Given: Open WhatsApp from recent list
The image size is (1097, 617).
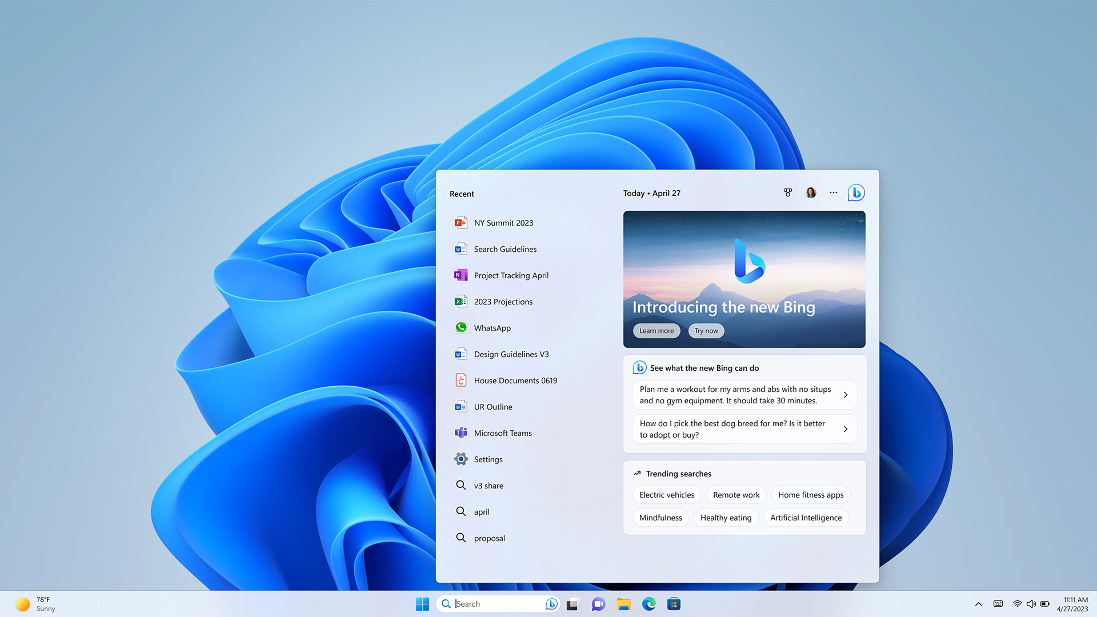Looking at the screenshot, I should (x=492, y=328).
